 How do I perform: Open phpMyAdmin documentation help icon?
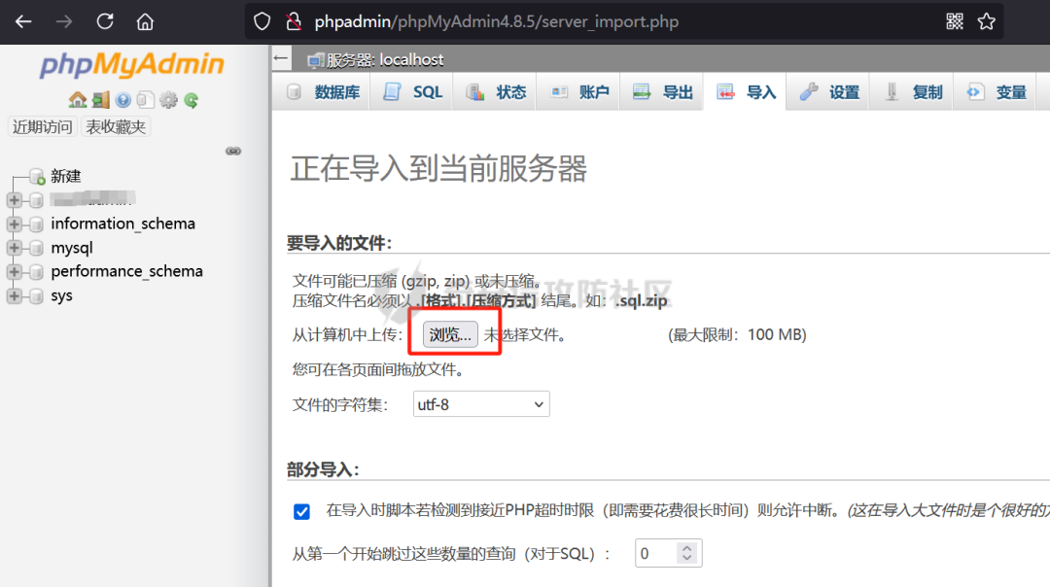click(122, 100)
